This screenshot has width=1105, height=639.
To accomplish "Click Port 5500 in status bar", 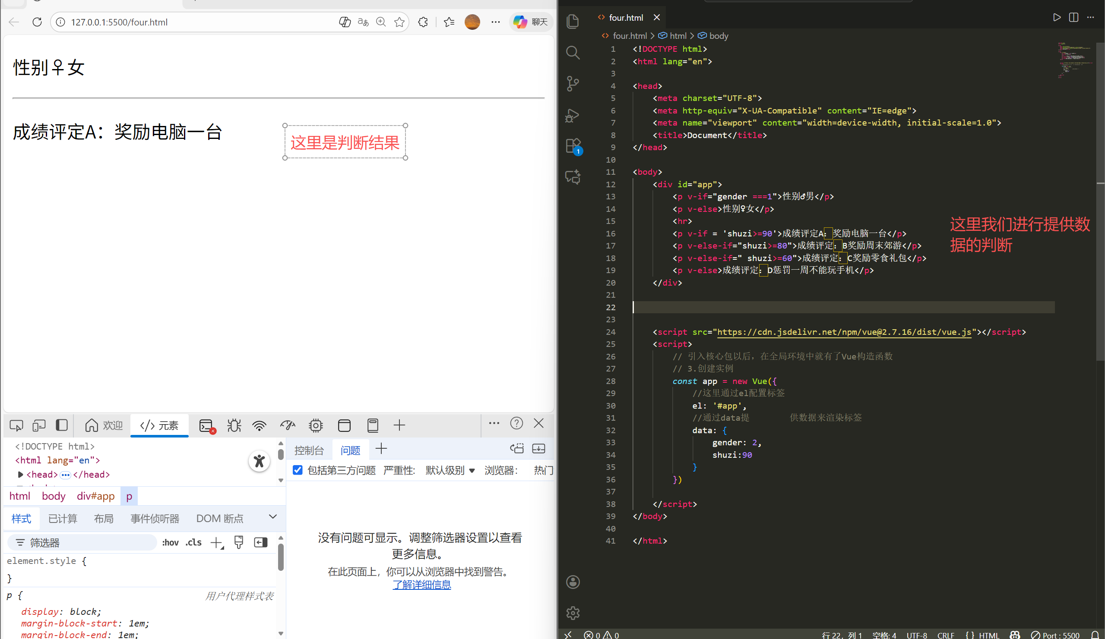I will tap(1056, 635).
